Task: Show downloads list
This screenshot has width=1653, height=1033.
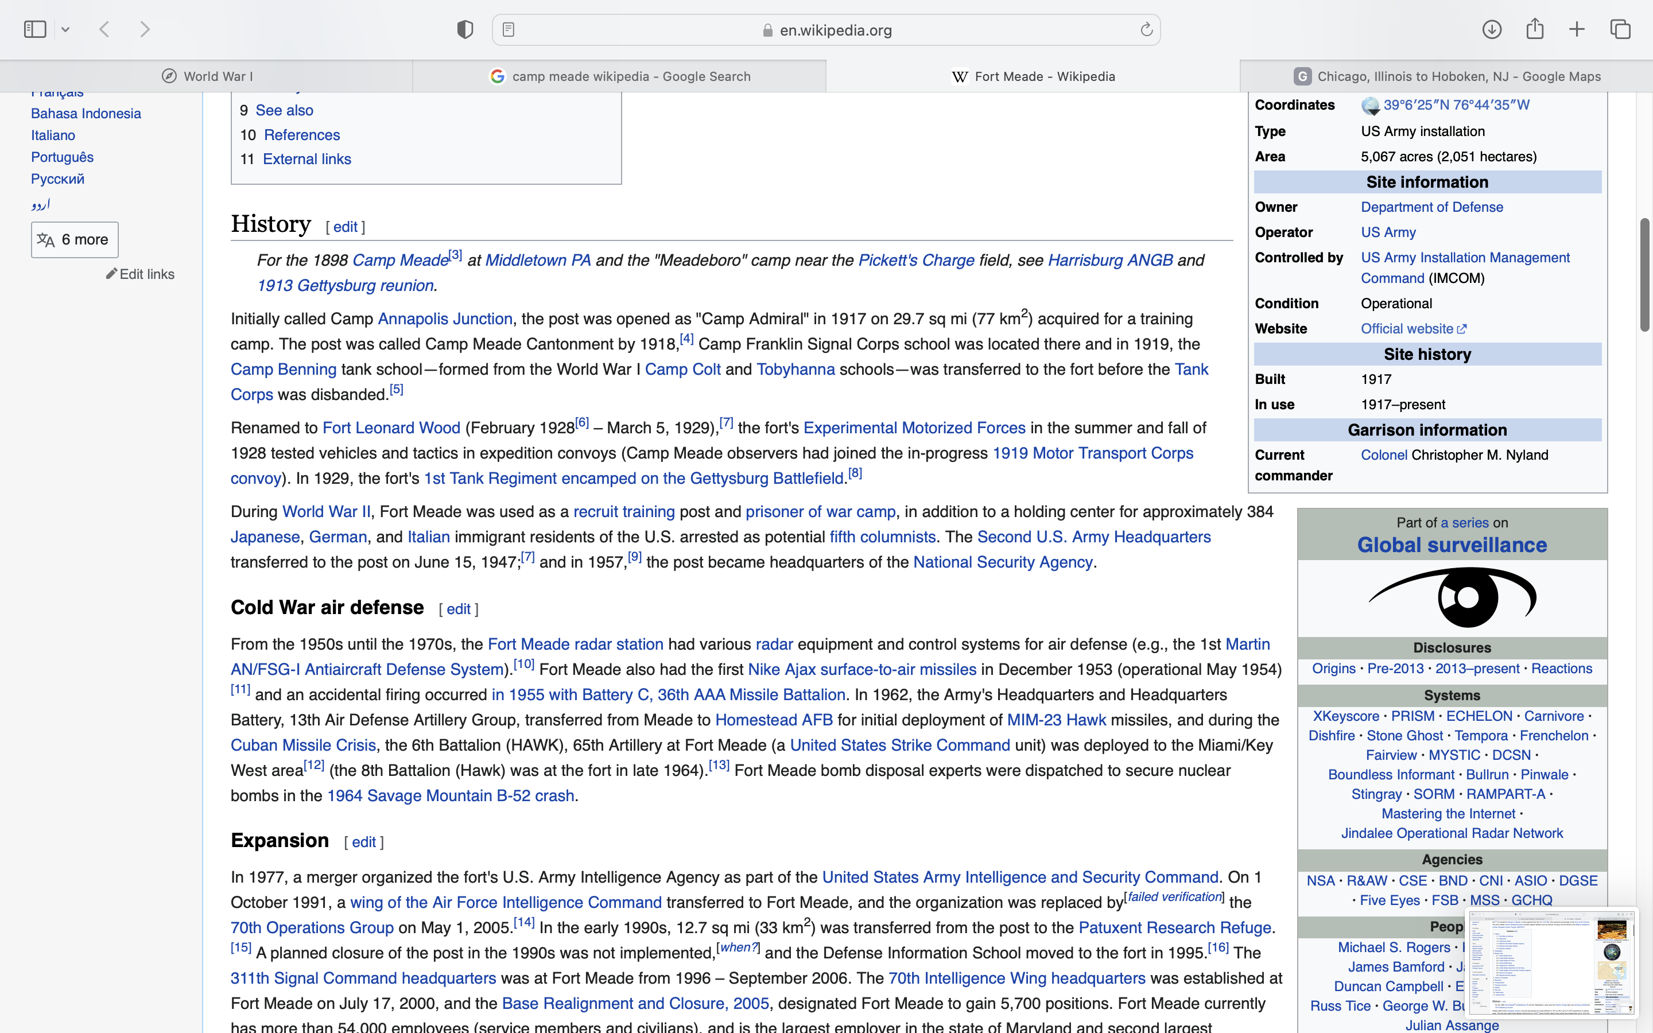Action: (x=1492, y=29)
